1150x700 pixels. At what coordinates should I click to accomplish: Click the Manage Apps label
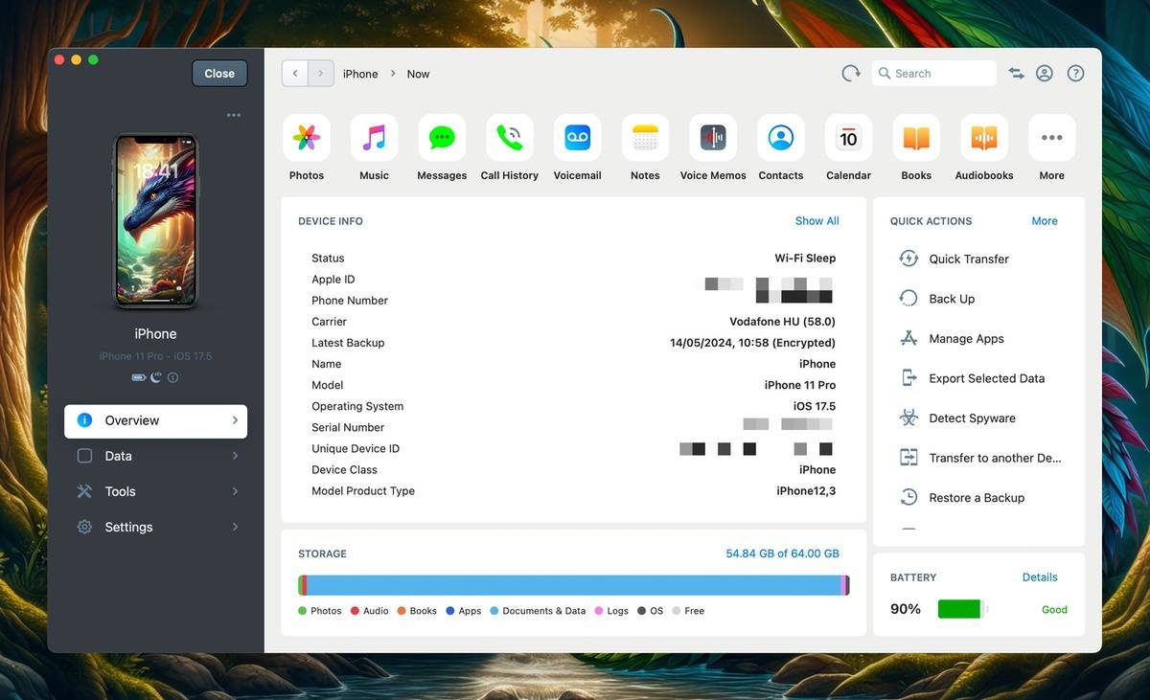(966, 339)
